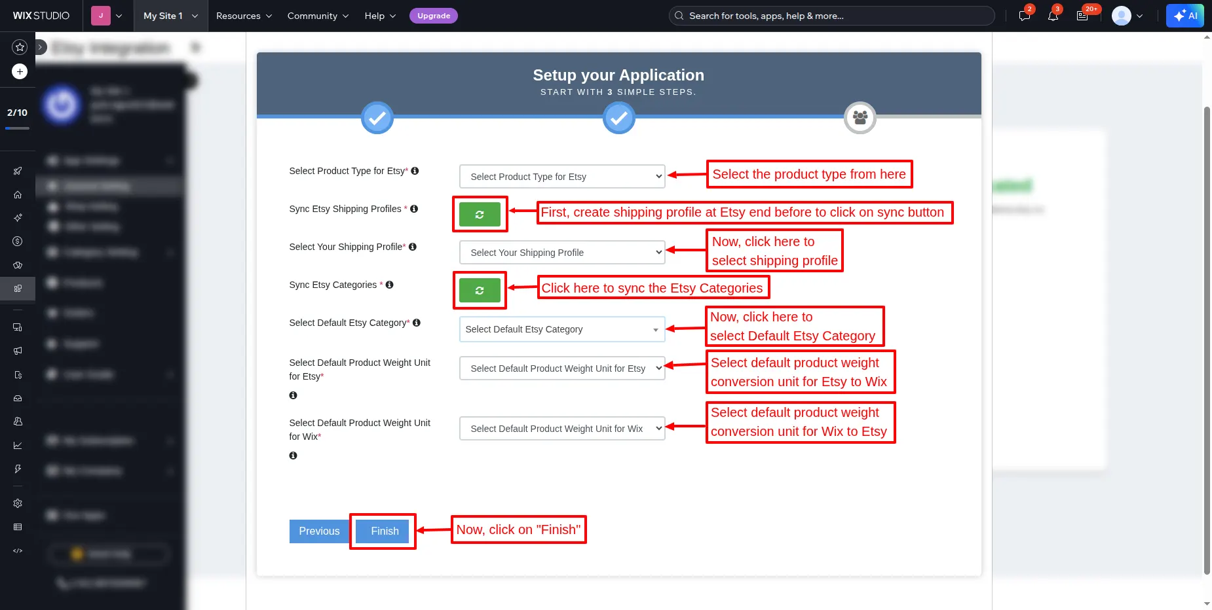Open the lightning bolt automations icon
Screen dimensions: 1212x610
tap(18, 469)
